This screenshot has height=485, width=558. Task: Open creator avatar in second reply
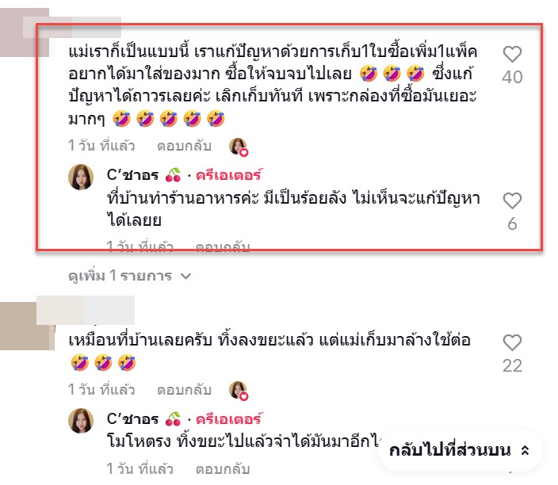[x=81, y=421]
